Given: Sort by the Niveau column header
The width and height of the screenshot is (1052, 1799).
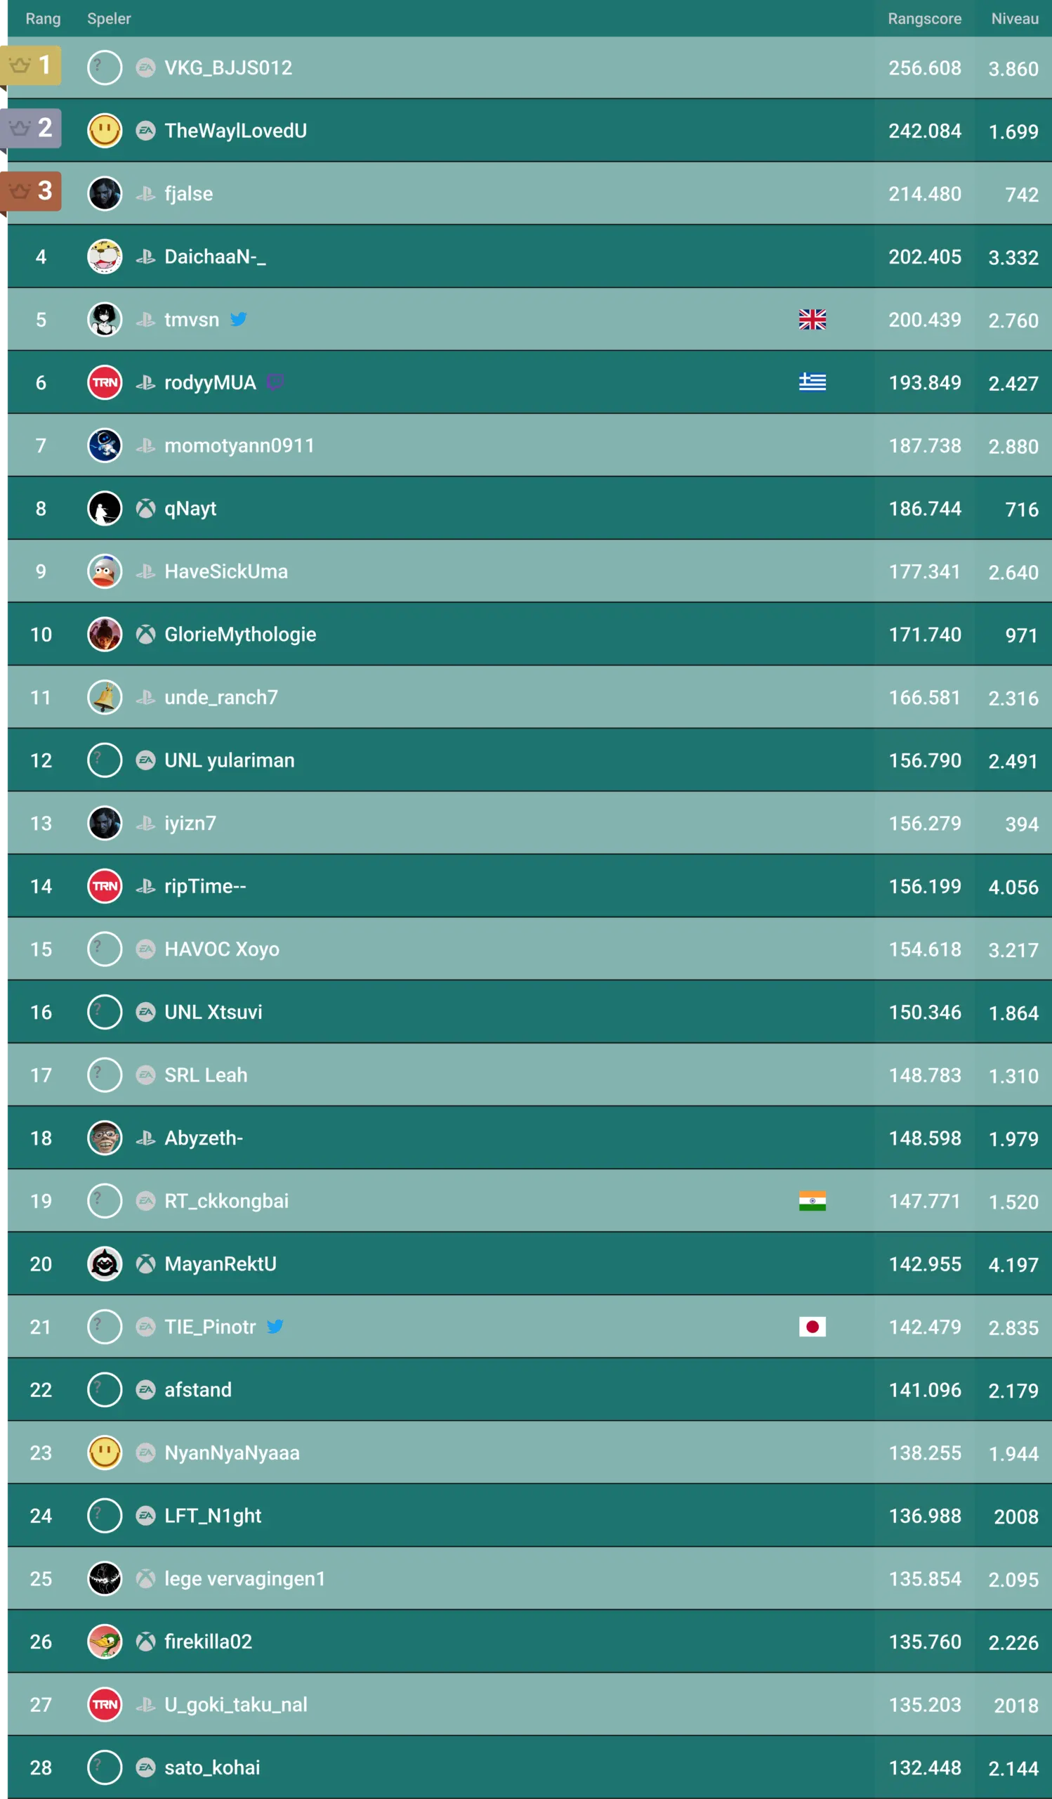Looking at the screenshot, I should pos(1013,18).
